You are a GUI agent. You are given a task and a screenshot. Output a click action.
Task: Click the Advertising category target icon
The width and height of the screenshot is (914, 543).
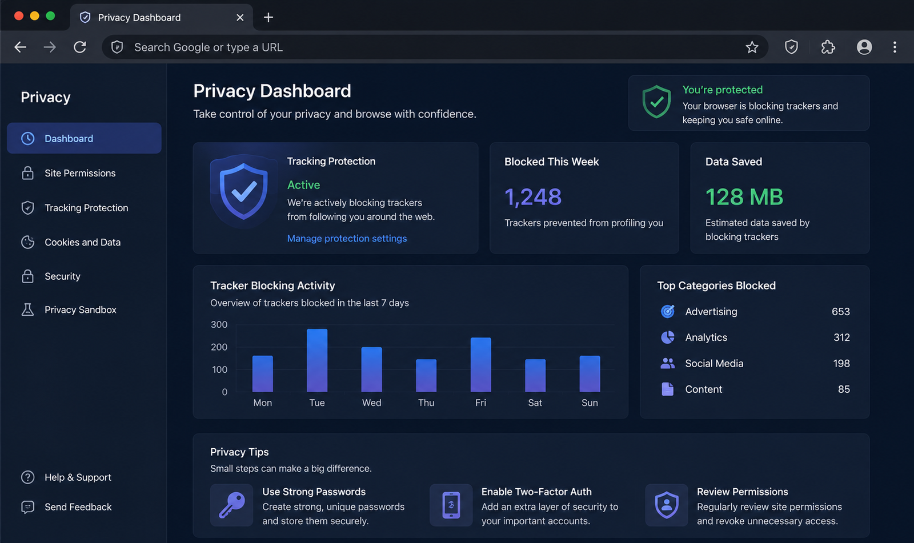coord(668,311)
